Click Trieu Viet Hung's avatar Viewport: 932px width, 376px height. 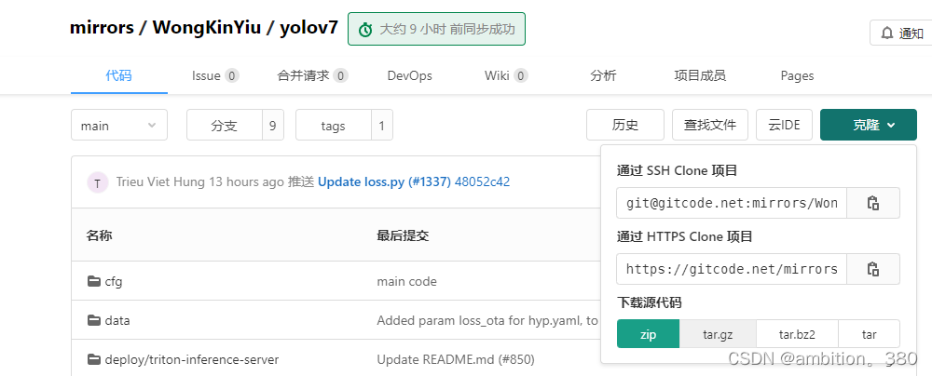tap(97, 182)
